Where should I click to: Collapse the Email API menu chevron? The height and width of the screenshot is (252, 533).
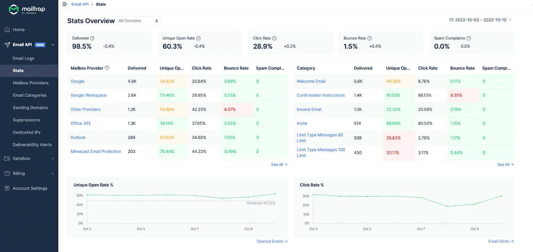tap(53, 45)
